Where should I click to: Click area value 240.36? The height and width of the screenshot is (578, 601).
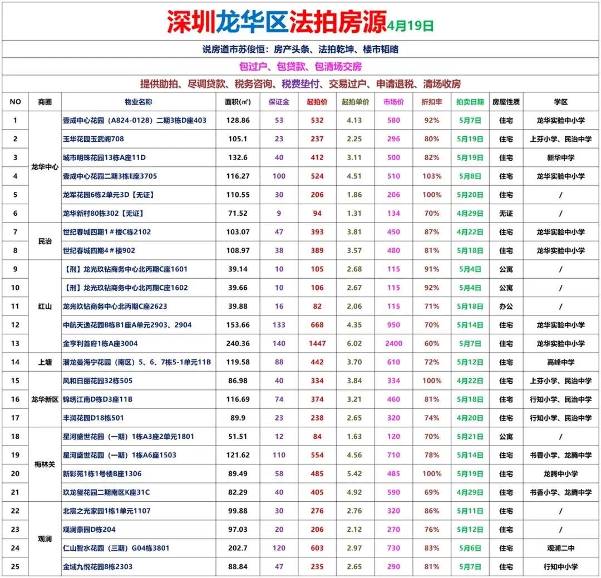(238, 343)
